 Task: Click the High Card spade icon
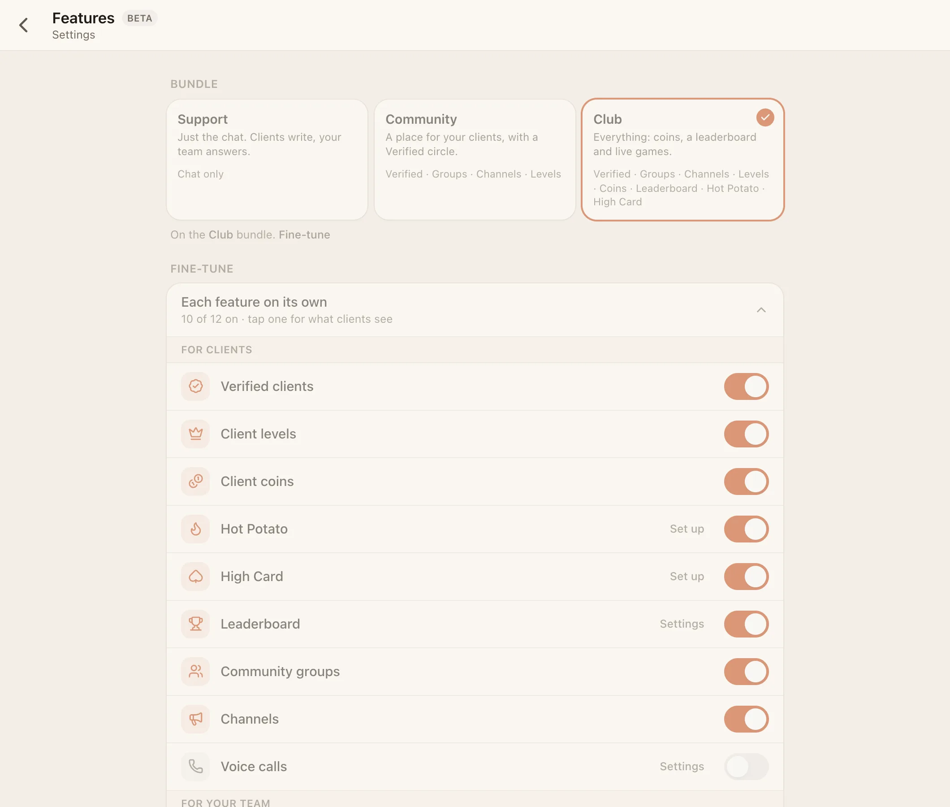coord(196,577)
